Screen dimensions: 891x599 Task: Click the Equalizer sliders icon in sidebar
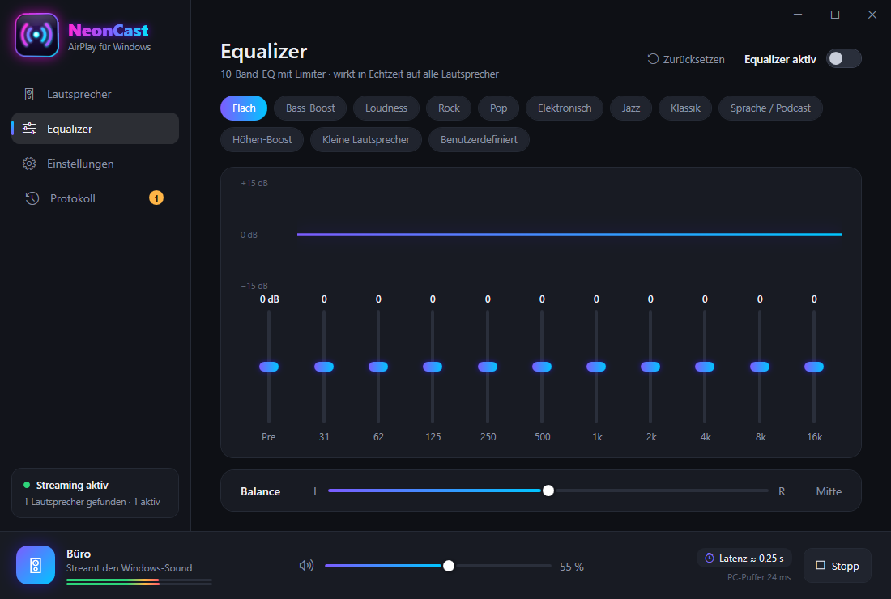click(x=29, y=129)
